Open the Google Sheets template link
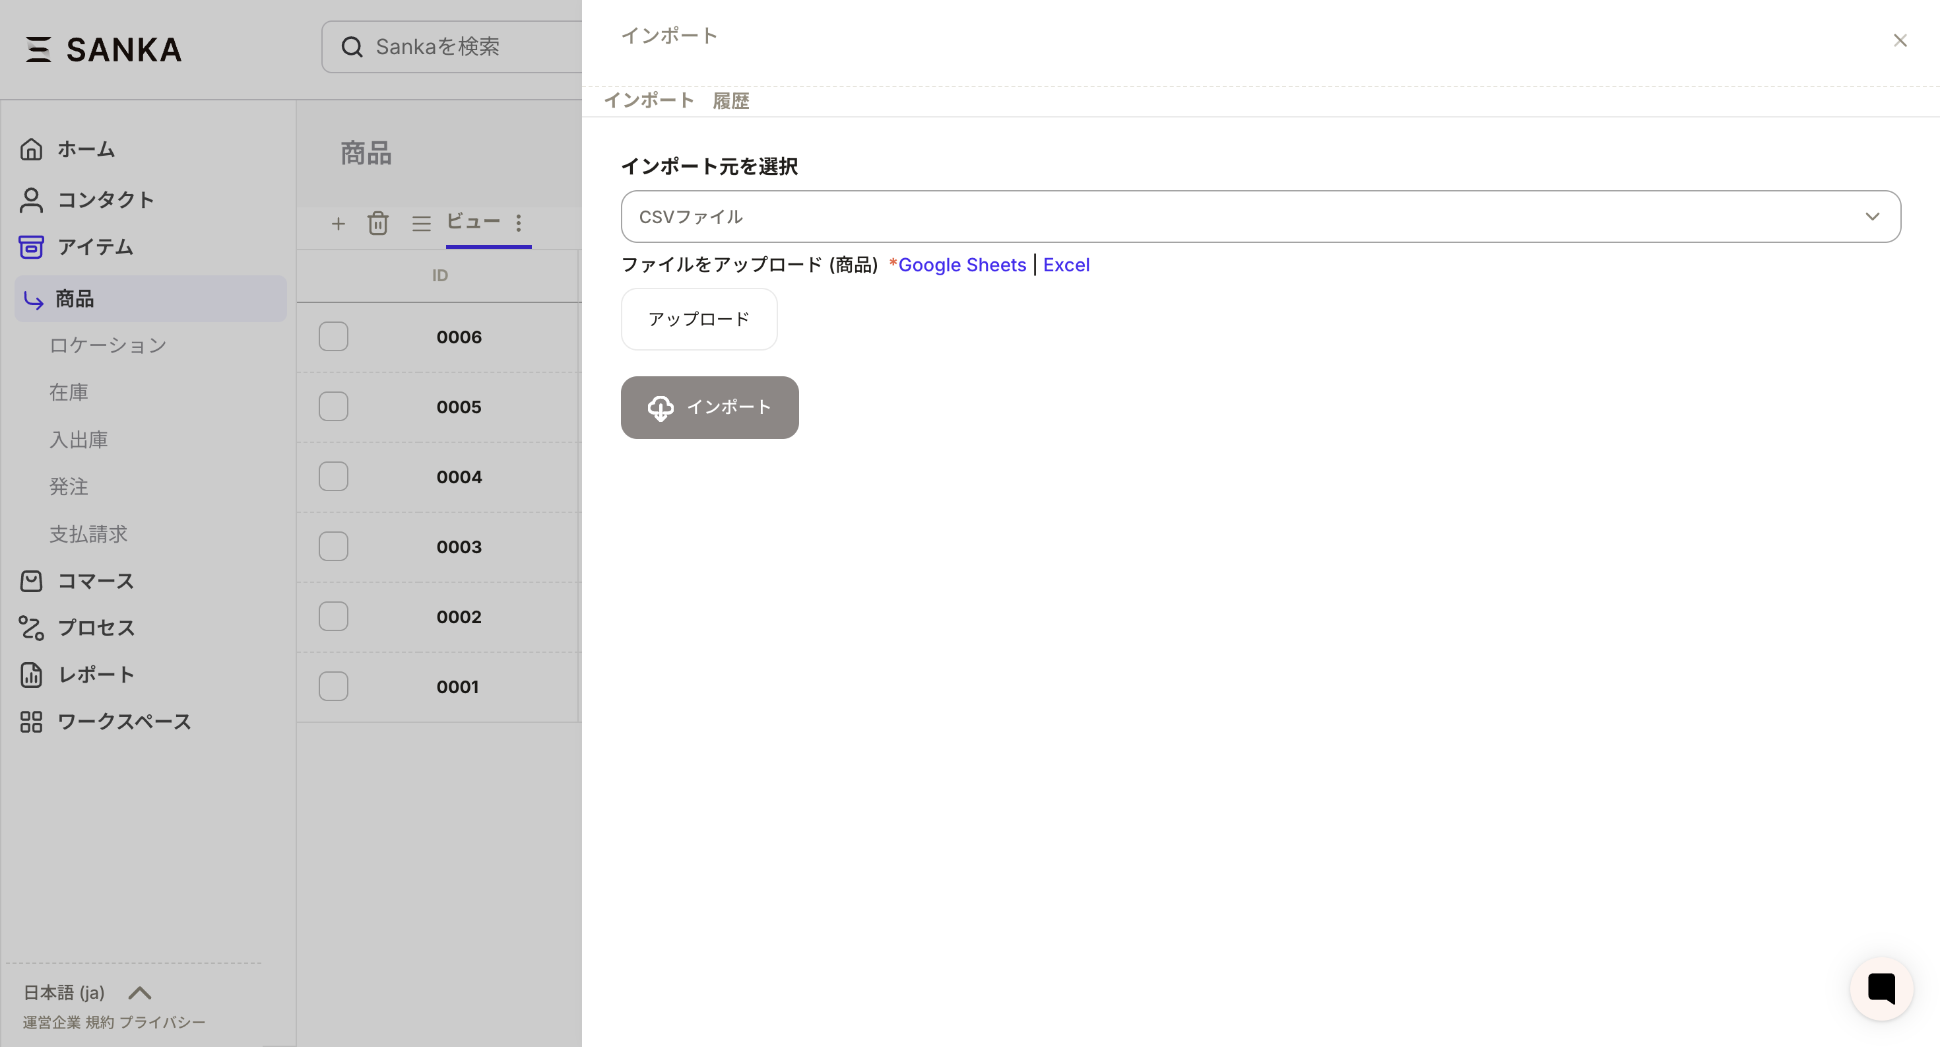Viewport: 1940px width, 1047px height. click(961, 265)
